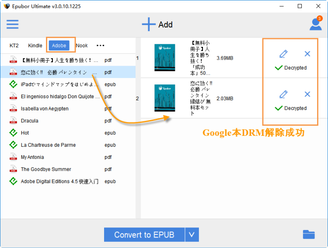The height and width of the screenshot is (248, 328).
Task: Click epub icon beside Adobe Digital Editions
Action: (x=13, y=181)
